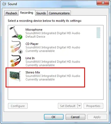
Task: Open the Recording tab
Action: coord(27,13)
